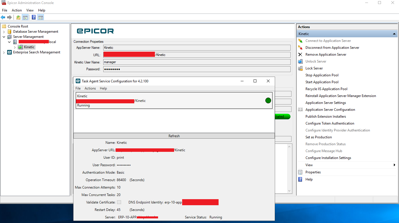Go back with the blue Back arrow
This screenshot has height=223, width=399.
coord(3,18)
